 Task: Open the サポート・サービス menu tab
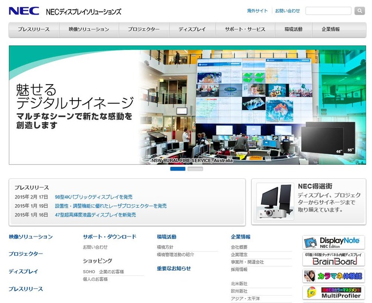coord(245,29)
